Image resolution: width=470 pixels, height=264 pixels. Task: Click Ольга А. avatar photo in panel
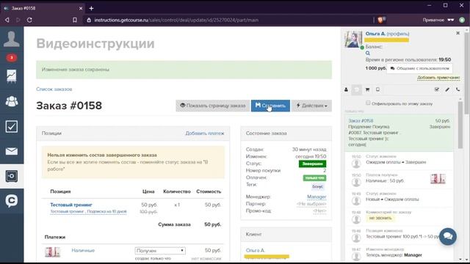pyautogui.click(x=353, y=39)
